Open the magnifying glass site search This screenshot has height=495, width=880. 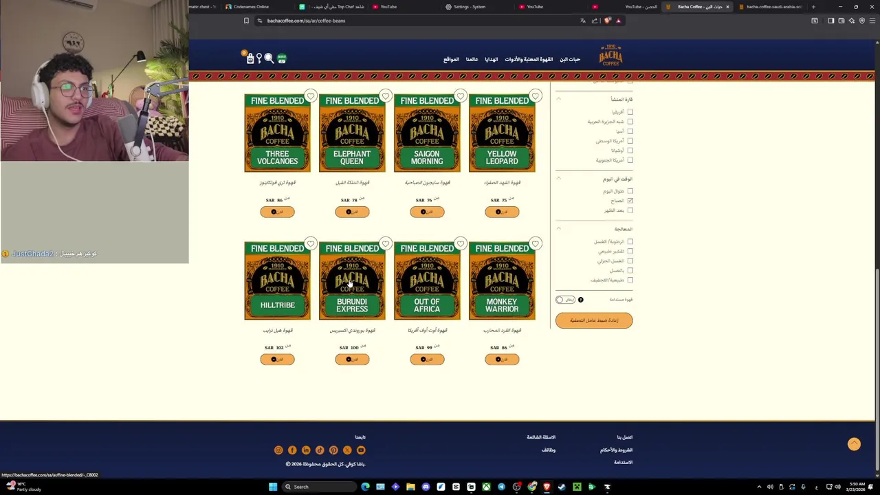(269, 59)
